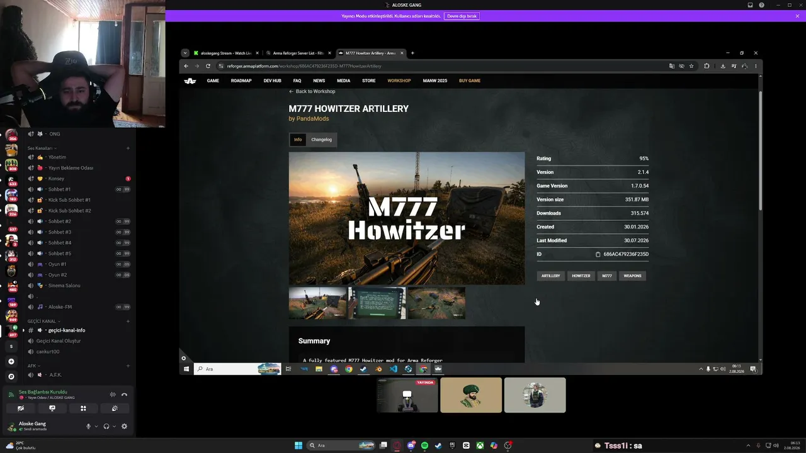806x453 pixels.
Task: Bookmark this page with the star icon
Action: tap(691, 66)
